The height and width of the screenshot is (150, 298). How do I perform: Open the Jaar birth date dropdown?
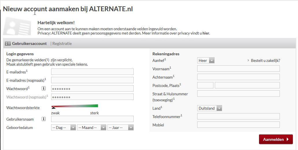(120, 128)
